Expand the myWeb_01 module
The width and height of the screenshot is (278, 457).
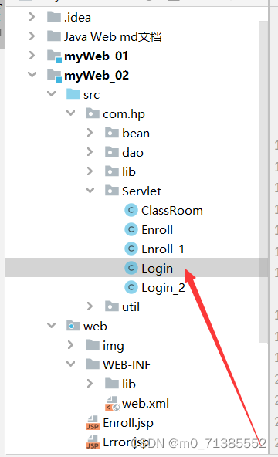coord(32,56)
